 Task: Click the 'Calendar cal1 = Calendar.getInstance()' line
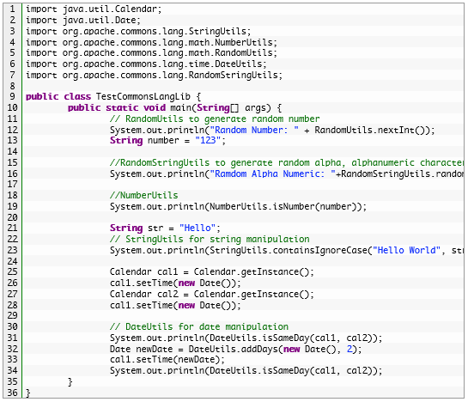click(x=211, y=271)
